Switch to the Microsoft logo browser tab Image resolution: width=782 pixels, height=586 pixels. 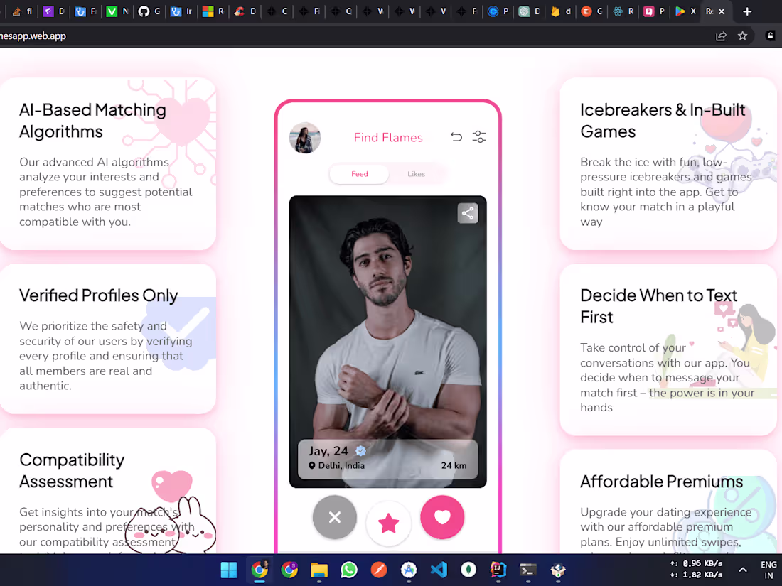[x=213, y=11]
